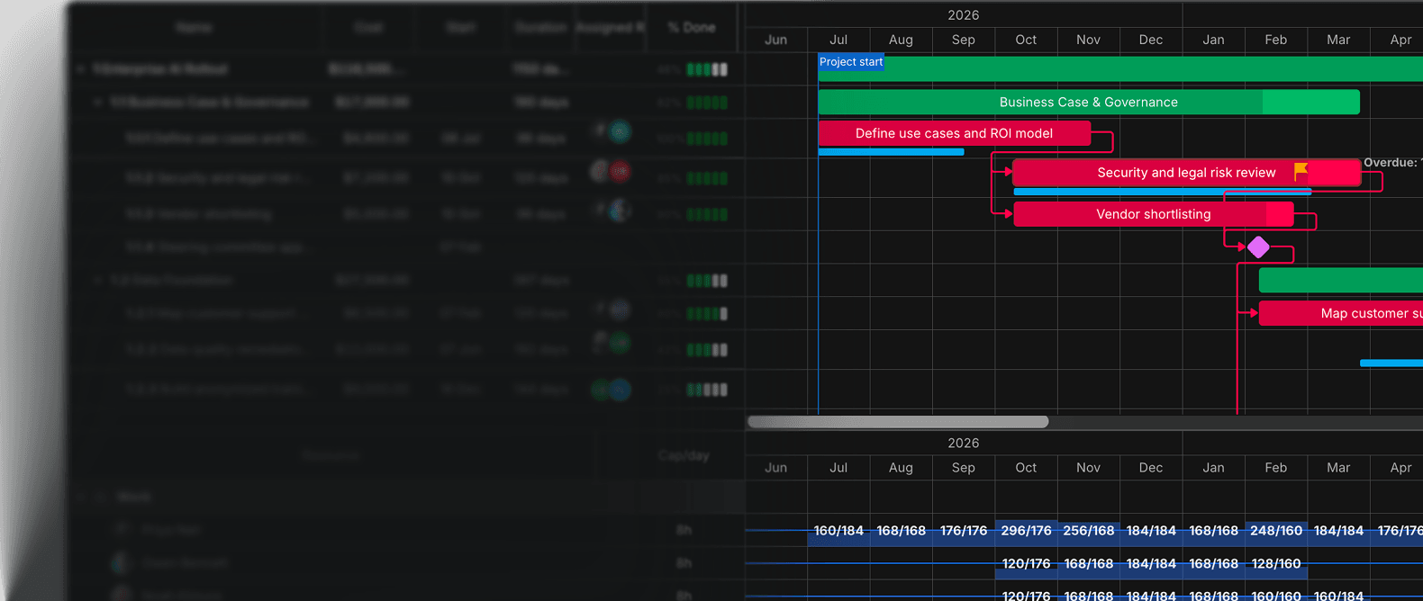Click Feb header in the Gantt timeline
The height and width of the screenshot is (601, 1423).
1276,40
